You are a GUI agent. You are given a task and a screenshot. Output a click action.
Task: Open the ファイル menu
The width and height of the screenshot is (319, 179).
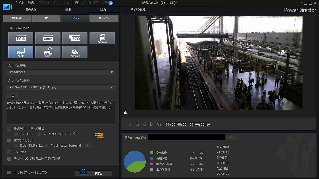19,3
